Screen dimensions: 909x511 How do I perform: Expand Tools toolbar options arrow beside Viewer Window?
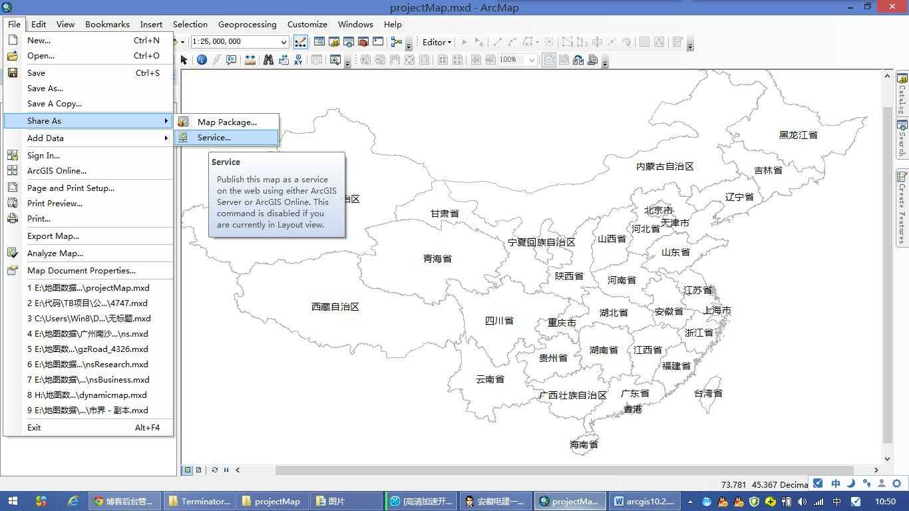[348, 64]
